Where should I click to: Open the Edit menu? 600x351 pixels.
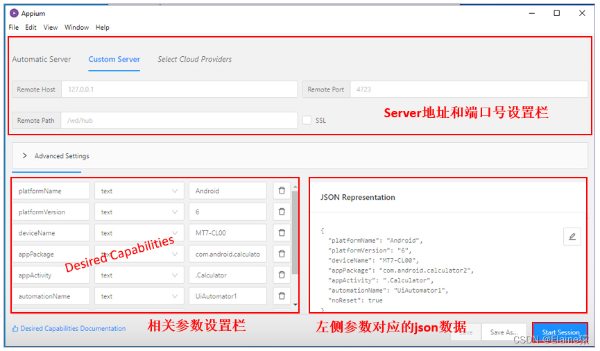point(31,28)
